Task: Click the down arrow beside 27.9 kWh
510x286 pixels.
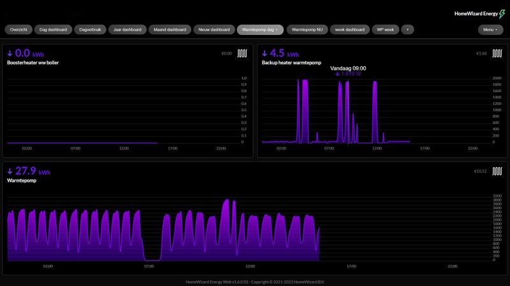Action: coord(10,171)
